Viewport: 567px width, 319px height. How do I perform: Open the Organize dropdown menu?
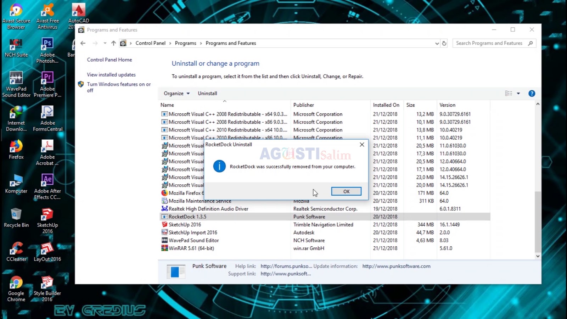176,94
